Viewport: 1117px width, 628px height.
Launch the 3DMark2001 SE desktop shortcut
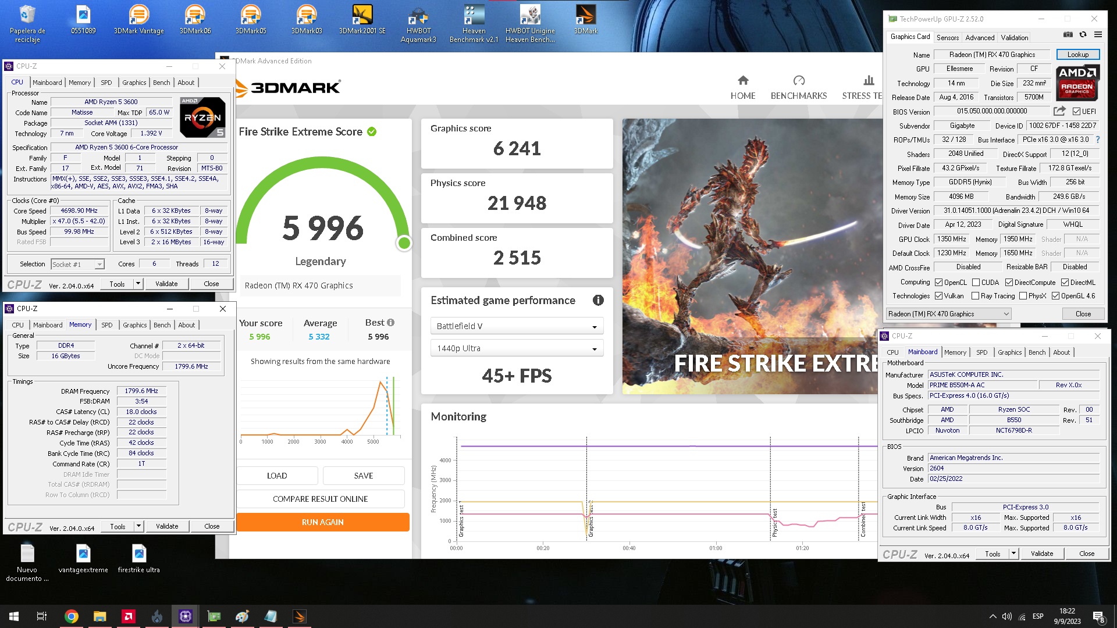tap(362, 20)
